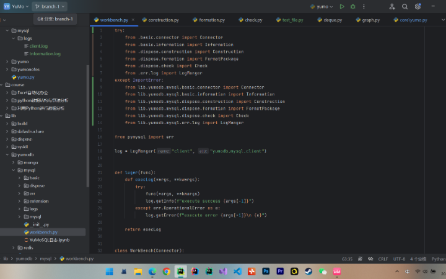Expand the datastructure folder
446x279 pixels.
pos(7,131)
